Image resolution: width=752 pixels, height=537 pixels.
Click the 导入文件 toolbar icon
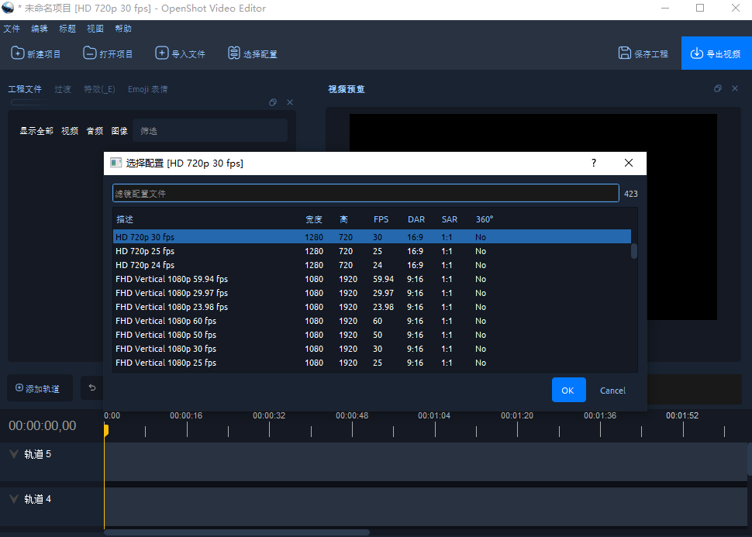point(162,53)
